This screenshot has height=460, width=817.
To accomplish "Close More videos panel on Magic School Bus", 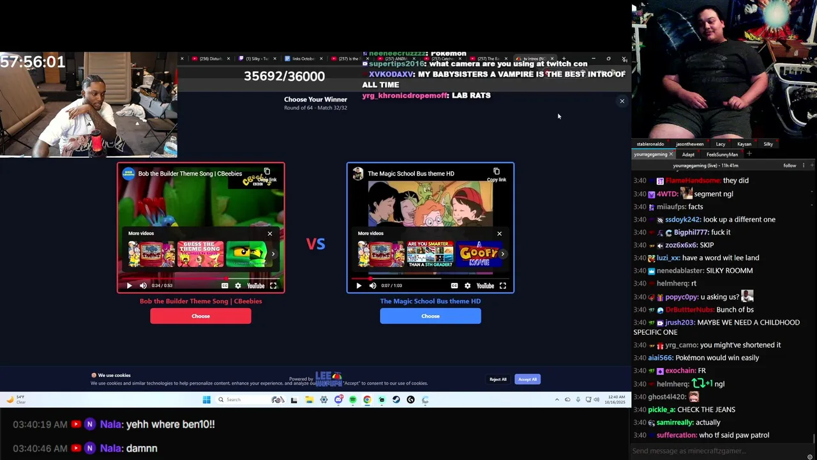I will [499, 233].
